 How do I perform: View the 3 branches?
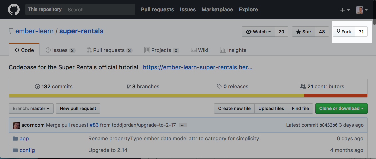point(143,86)
